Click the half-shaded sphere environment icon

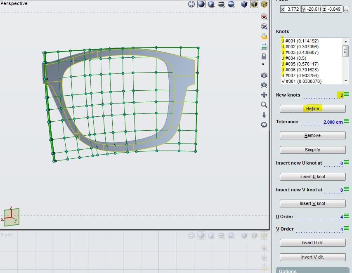231,4
